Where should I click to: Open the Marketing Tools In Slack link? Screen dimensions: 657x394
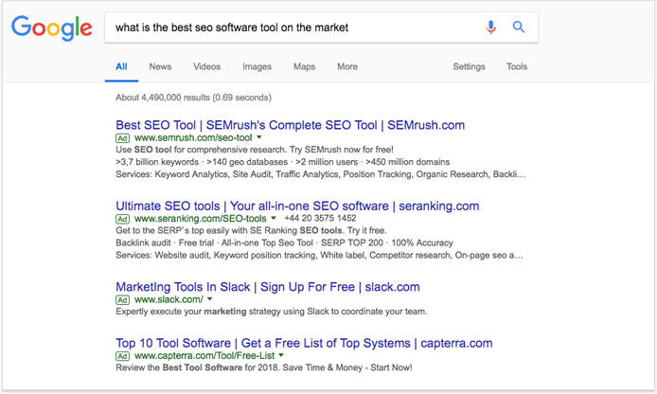point(268,287)
